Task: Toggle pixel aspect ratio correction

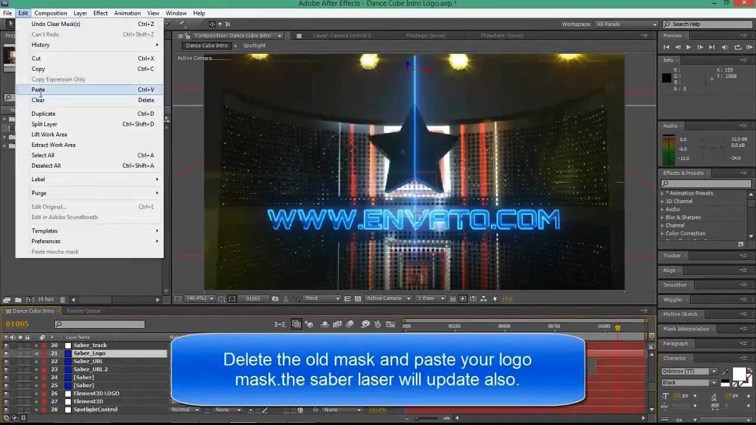Action: pyautogui.click(x=452, y=299)
